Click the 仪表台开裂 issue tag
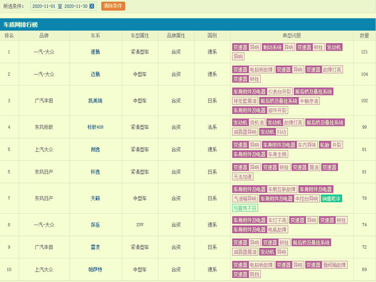The height and width of the screenshot is (282, 376). pos(280,92)
